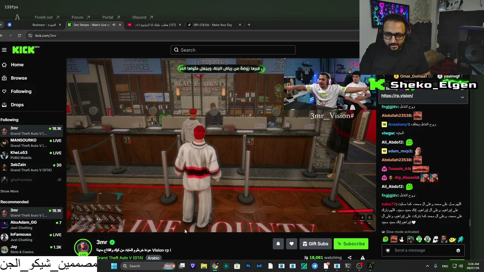Open File Explorer from taskbar
484x272 pixels.
pos(204,266)
